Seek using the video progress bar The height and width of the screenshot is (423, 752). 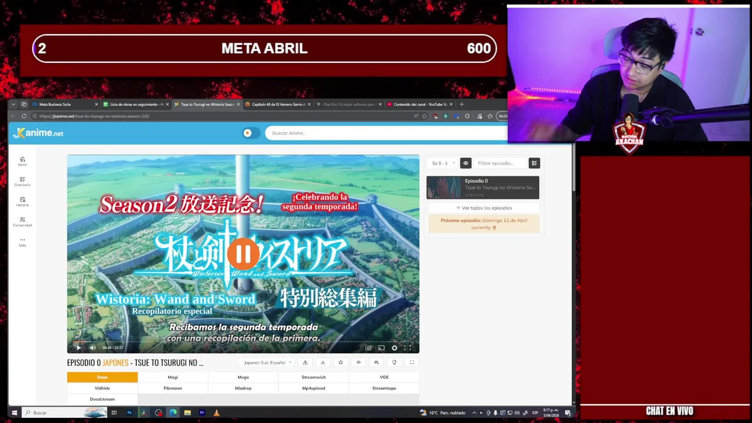[x=243, y=341]
